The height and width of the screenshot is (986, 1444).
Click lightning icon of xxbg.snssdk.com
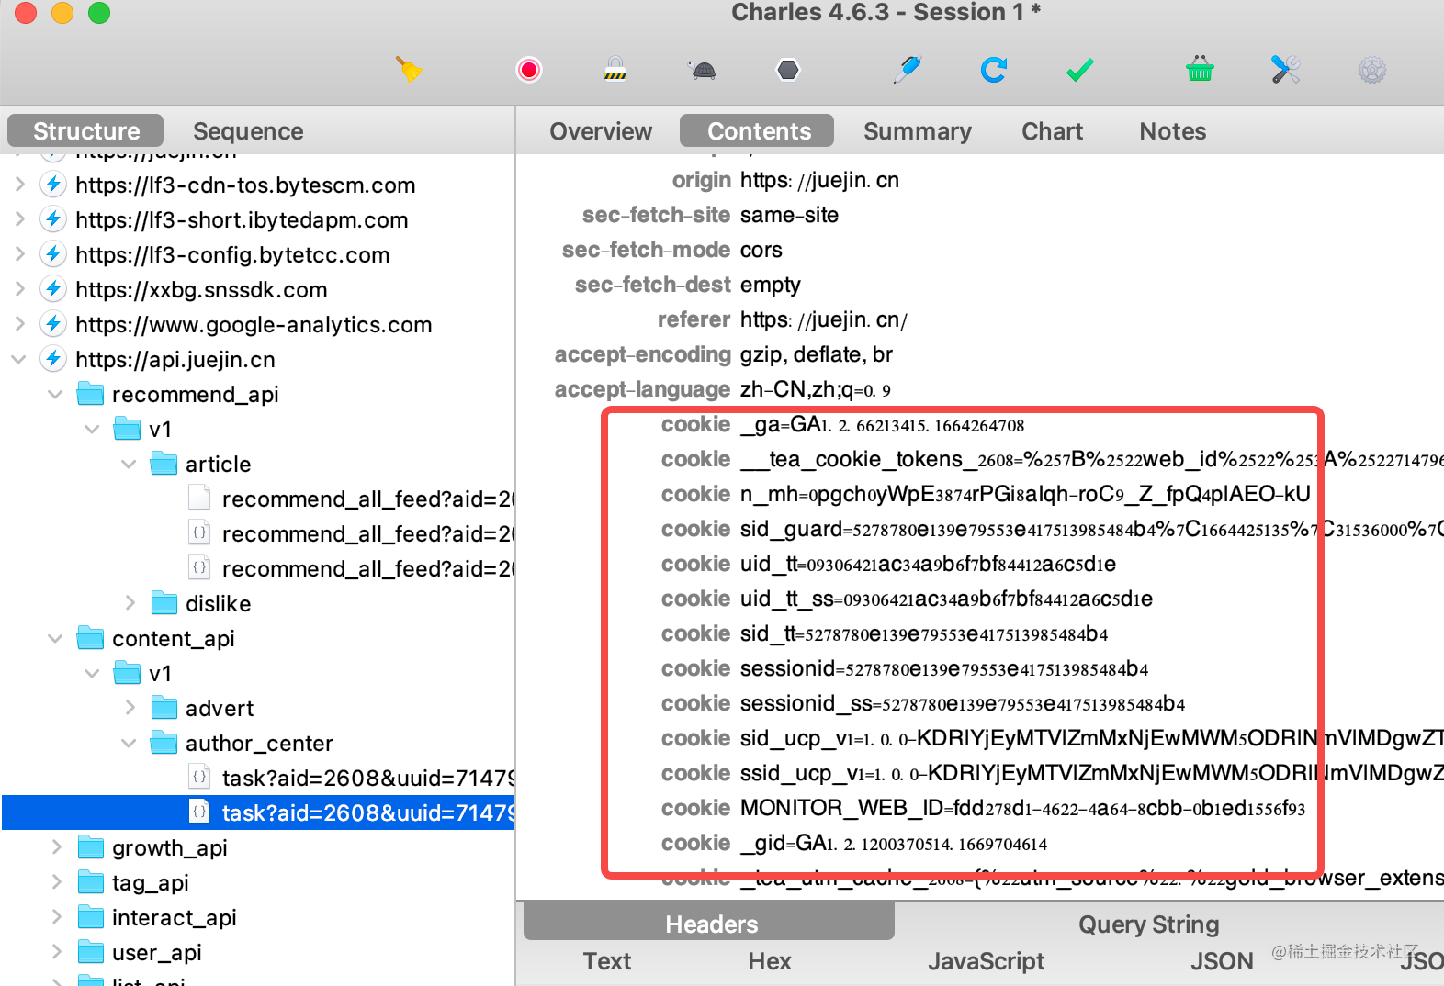pos(53,289)
